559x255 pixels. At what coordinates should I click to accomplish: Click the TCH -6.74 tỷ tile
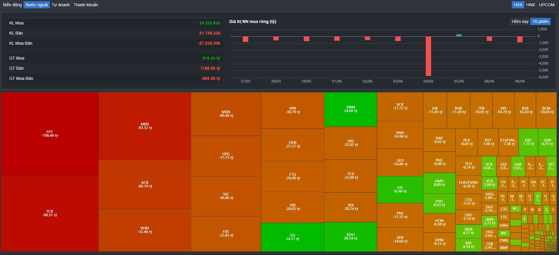click(x=469, y=166)
